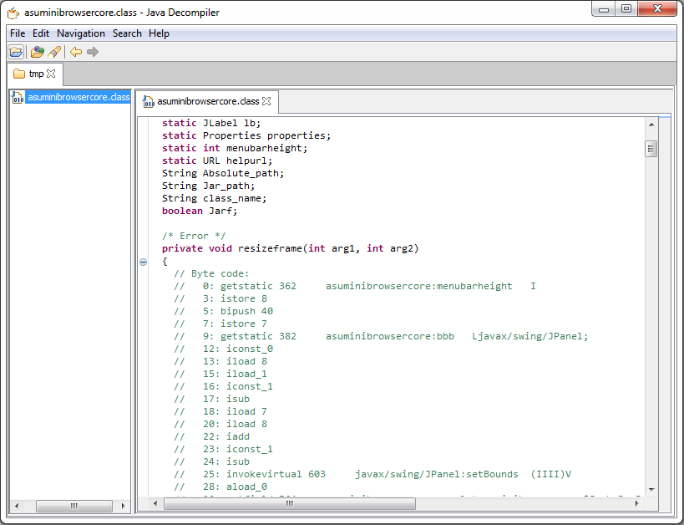Image resolution: width=684 pixels, height=525 pixels.
Task: Click the 'String Jar_path;' line
Action: [x=208, y=186]
